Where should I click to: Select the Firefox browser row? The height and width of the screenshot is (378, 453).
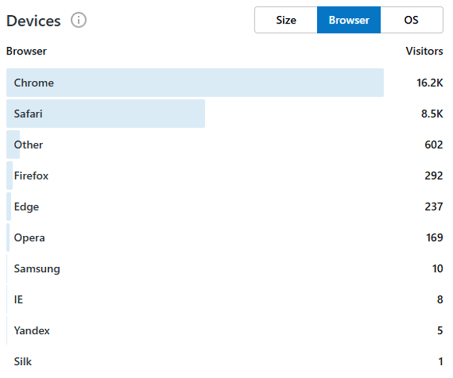[x=31, y=176]
